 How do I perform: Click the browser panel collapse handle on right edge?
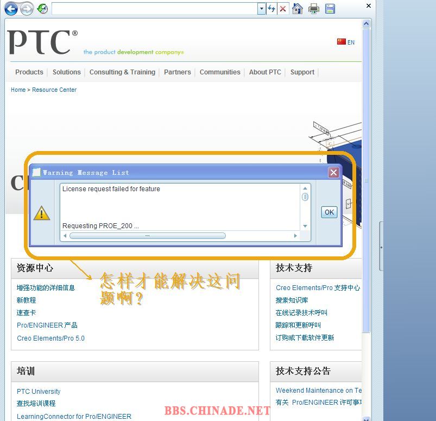381,247
